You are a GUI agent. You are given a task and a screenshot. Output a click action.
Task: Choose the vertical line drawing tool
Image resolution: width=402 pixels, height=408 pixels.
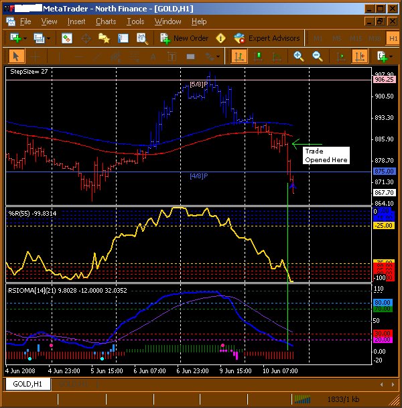[x=60, y=56]
